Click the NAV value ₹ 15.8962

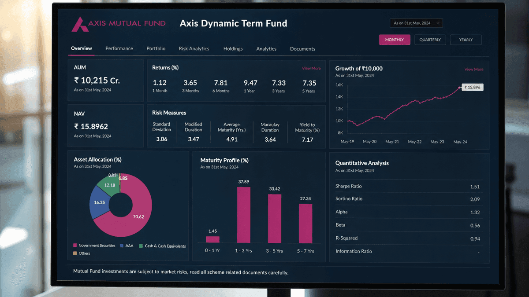[x=91, y=126]
